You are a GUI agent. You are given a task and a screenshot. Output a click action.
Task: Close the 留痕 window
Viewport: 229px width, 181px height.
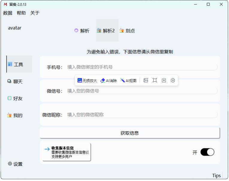(221, 4)
